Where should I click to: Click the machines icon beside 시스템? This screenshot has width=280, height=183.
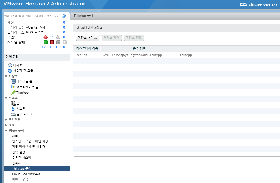(x=13, y=109)
